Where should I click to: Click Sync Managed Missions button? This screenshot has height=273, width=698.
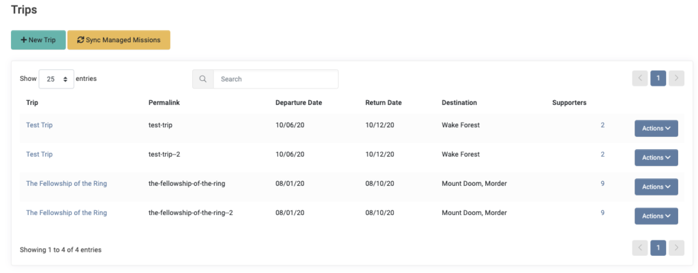click(x=119, y=40)
